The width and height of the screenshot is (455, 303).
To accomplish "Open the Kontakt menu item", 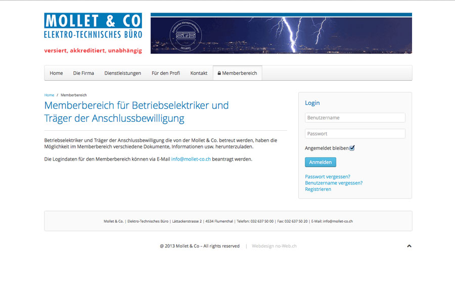I will pyautogui.click(x=199, y=73).
